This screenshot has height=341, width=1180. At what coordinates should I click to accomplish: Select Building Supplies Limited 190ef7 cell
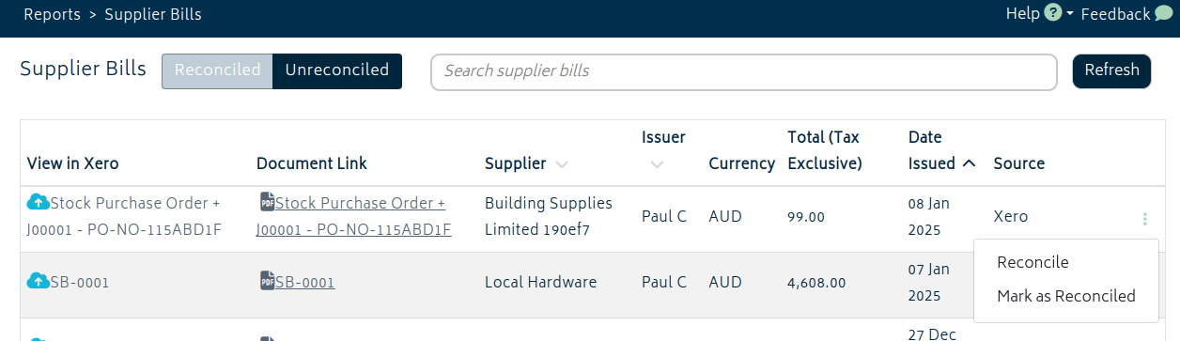pyautogui.click(x=549, y=216)
